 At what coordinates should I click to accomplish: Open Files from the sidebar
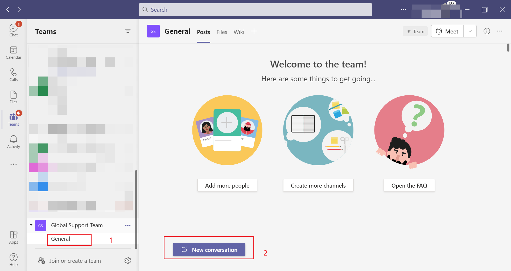(x=13, y=97)
